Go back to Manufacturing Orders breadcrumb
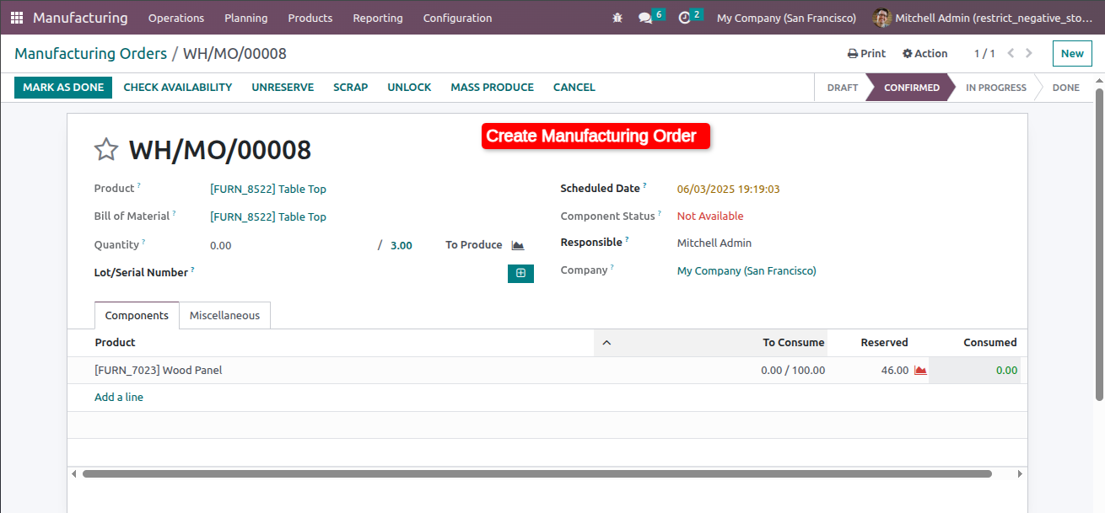The height and width of the screenshot is (513, 1105). pyautogui.click(x=90, y=54)
